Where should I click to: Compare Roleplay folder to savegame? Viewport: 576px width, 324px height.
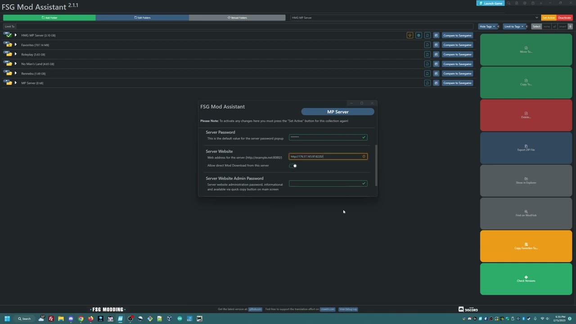pos(457,54)
